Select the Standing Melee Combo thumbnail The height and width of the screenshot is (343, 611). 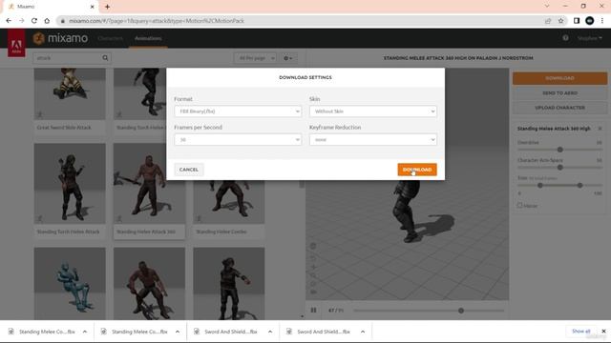point(229,201)
